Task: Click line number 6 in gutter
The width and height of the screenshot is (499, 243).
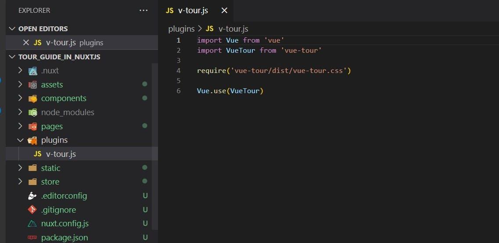Action: [x=179, y=91]
